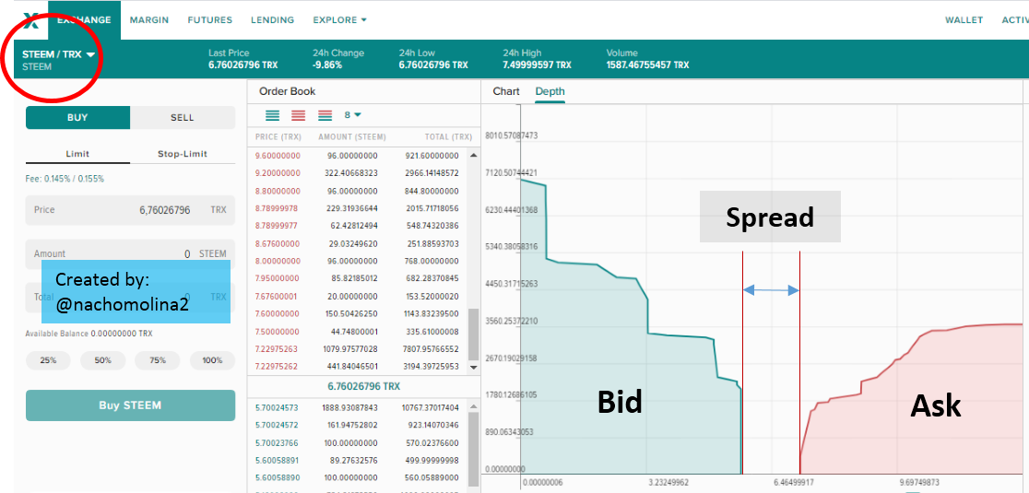This screenshot has width=1029, height=493.
Task: Switch to the Depth tab
Action: (550, 91)
